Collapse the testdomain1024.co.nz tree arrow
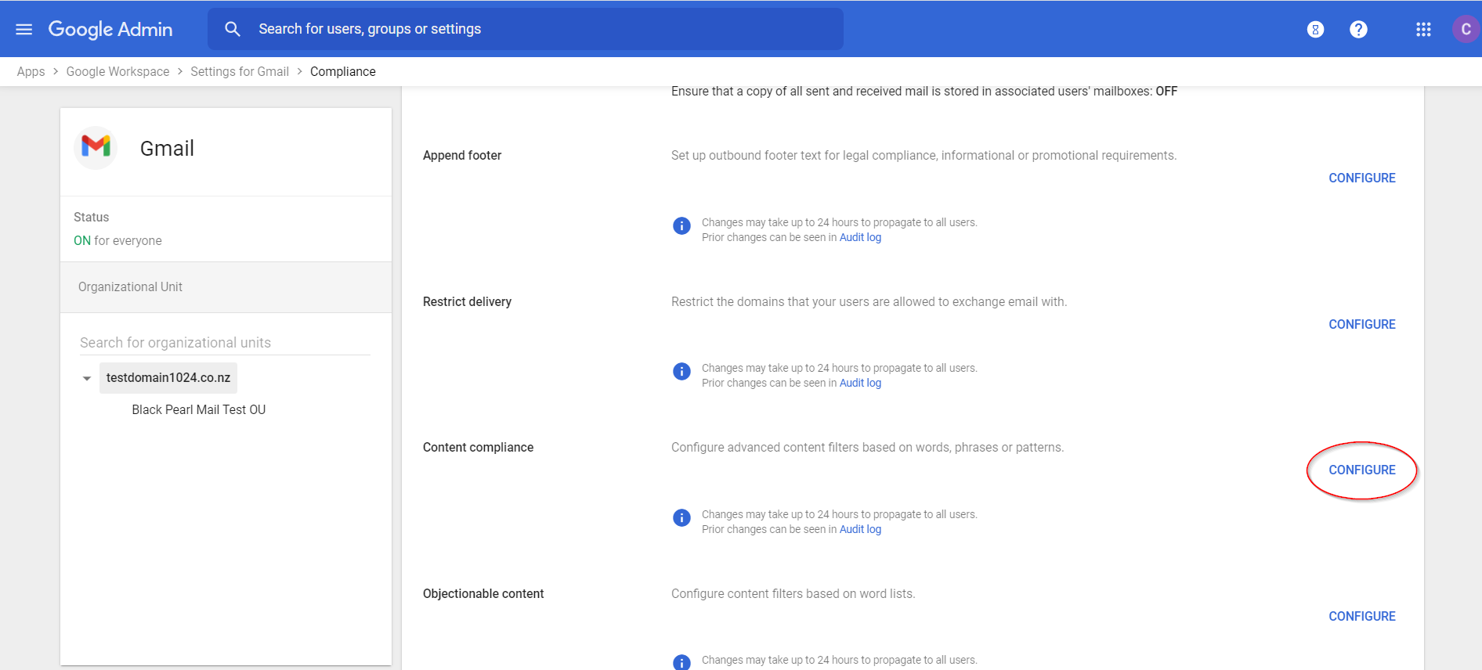Viewport: 1482px width, 670px height. pyautogui.click(x=87, y=378)
